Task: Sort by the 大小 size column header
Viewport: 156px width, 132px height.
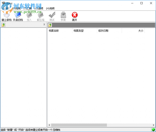Action: (x=133, y=31)
